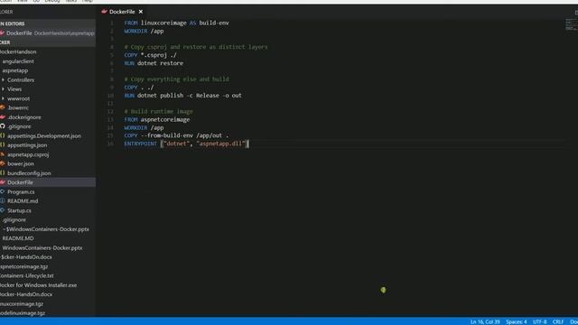Select the DockerHandson root folder
578x325 pixels.
pos(18,51)
